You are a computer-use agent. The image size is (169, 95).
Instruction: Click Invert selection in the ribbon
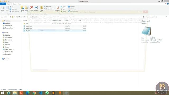point(73,11)
